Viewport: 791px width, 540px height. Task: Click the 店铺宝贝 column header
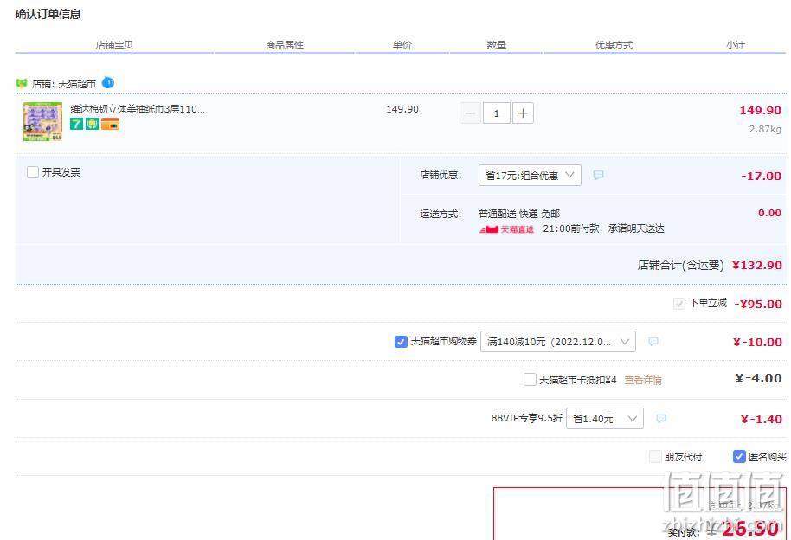[114, 45]
